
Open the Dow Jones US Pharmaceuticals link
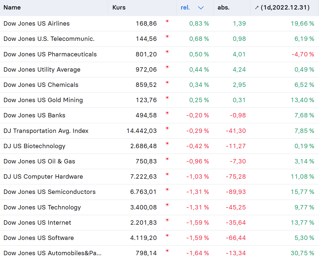50,54
